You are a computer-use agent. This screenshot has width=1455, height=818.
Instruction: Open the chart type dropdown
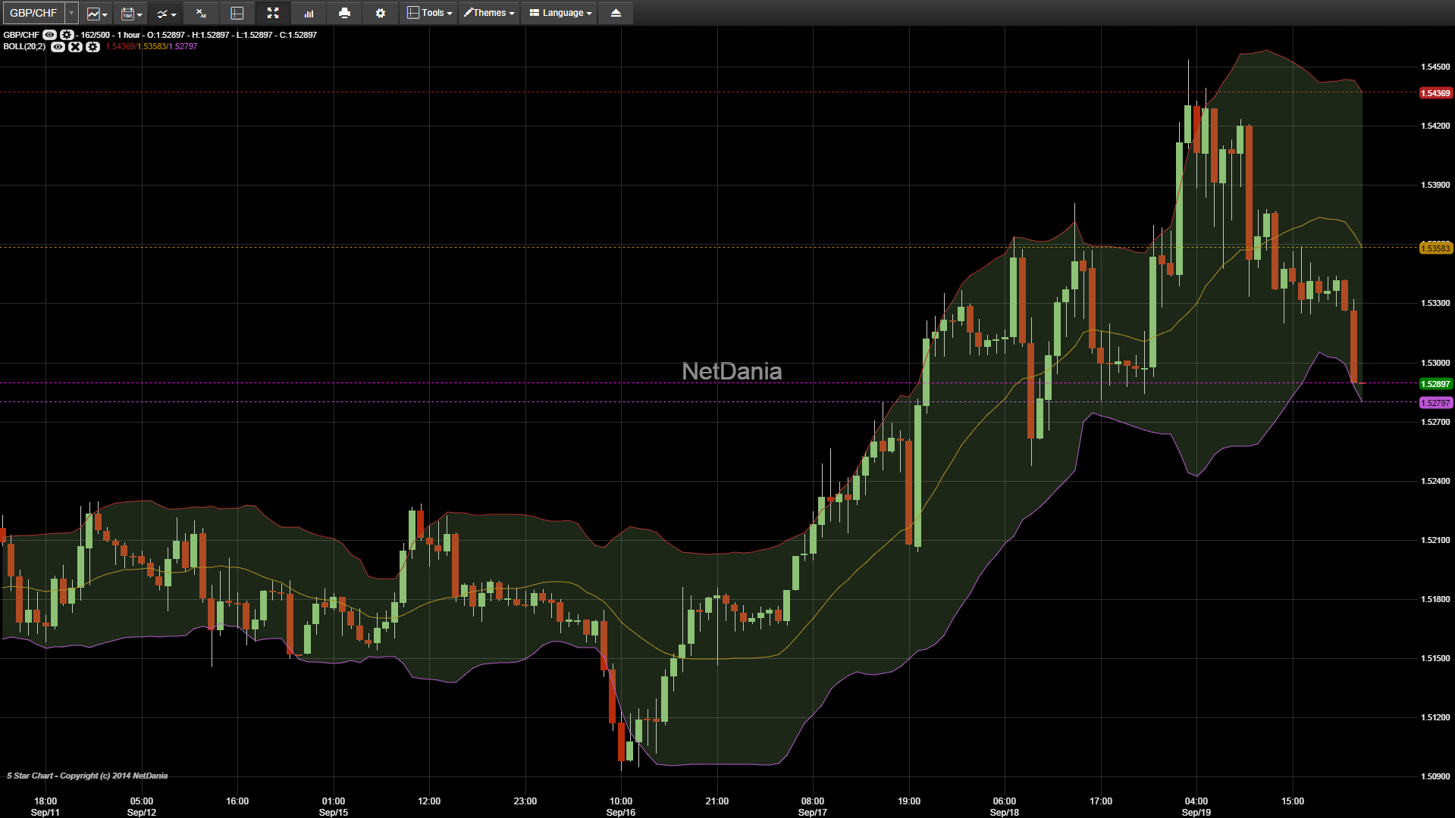click(96, 13)
